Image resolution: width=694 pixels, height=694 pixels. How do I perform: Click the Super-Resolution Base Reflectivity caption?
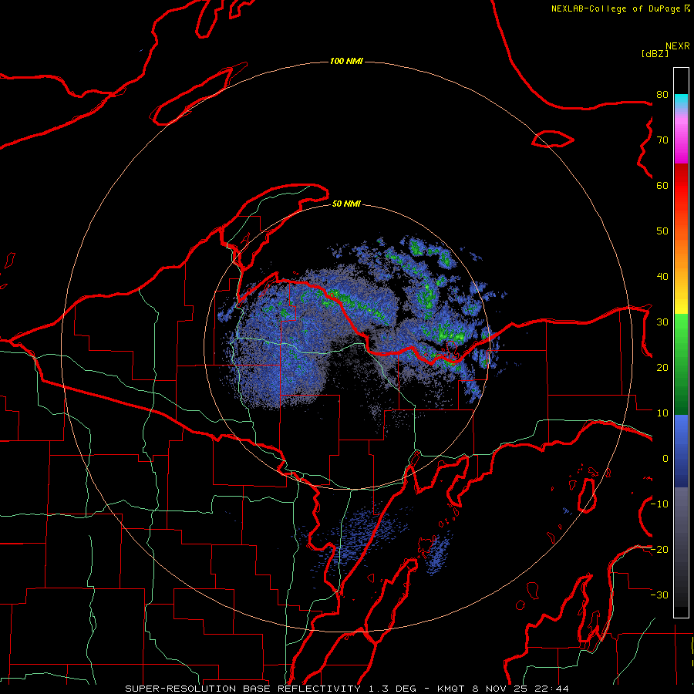243,689
